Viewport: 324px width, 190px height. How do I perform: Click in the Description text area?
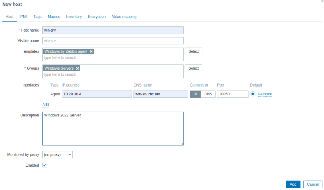[113, 129]
